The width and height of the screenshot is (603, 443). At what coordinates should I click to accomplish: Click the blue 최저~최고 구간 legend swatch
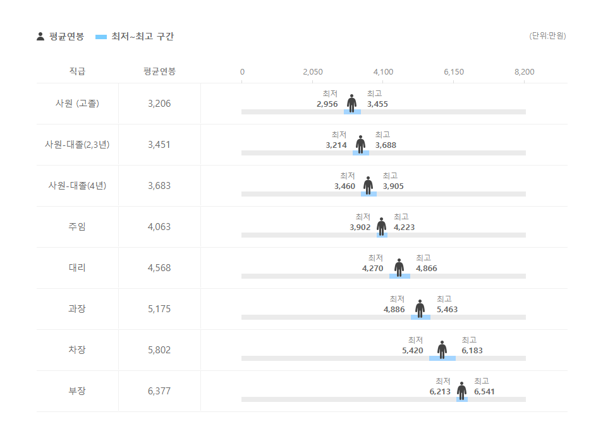coord(101,37)
